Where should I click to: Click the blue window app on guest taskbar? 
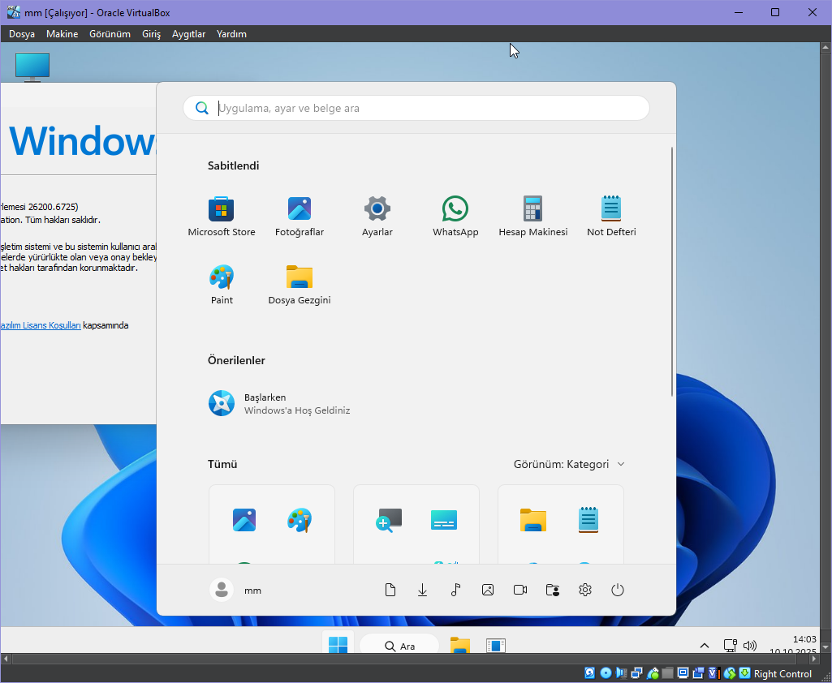[x=496, y=645]
